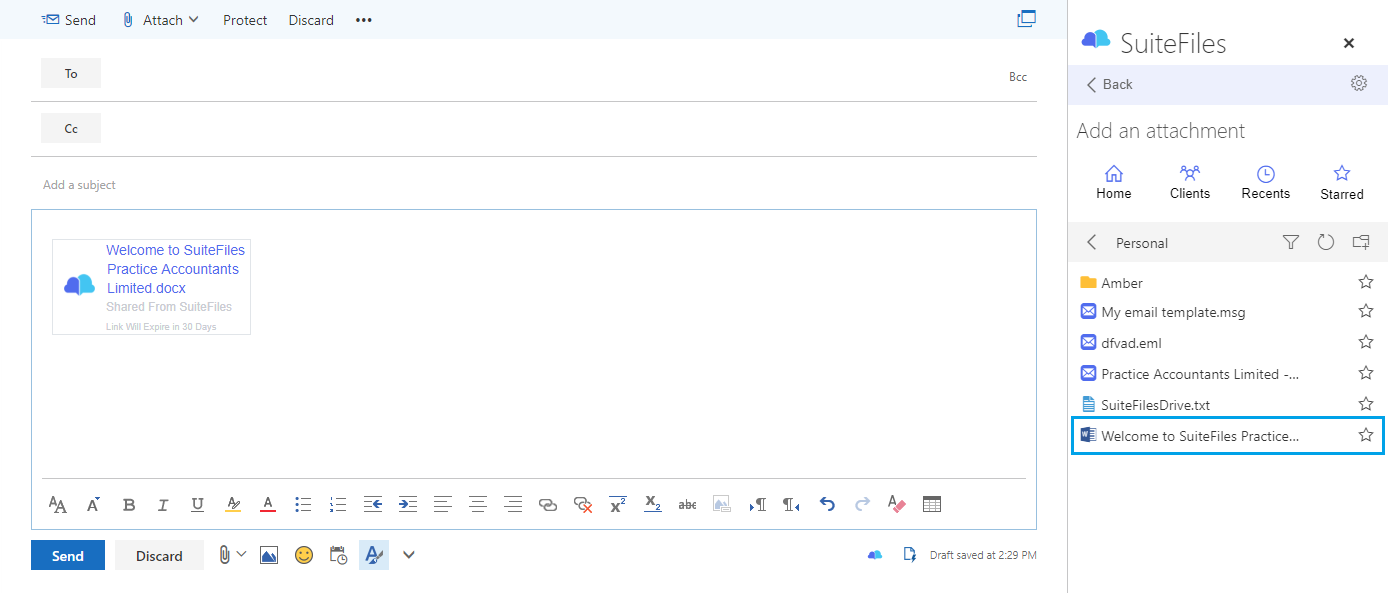The height and width of the screenshot is (593, 1388).
Task: Open the Amber folder
Action: (1122, 282)
